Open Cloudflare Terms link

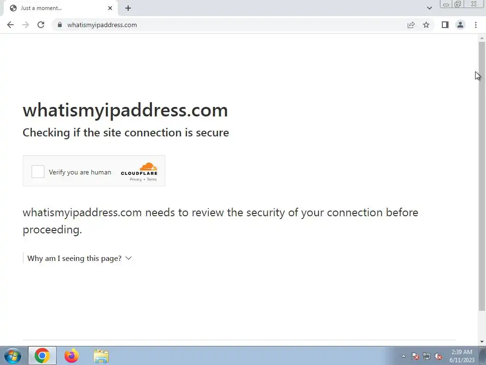151,179
